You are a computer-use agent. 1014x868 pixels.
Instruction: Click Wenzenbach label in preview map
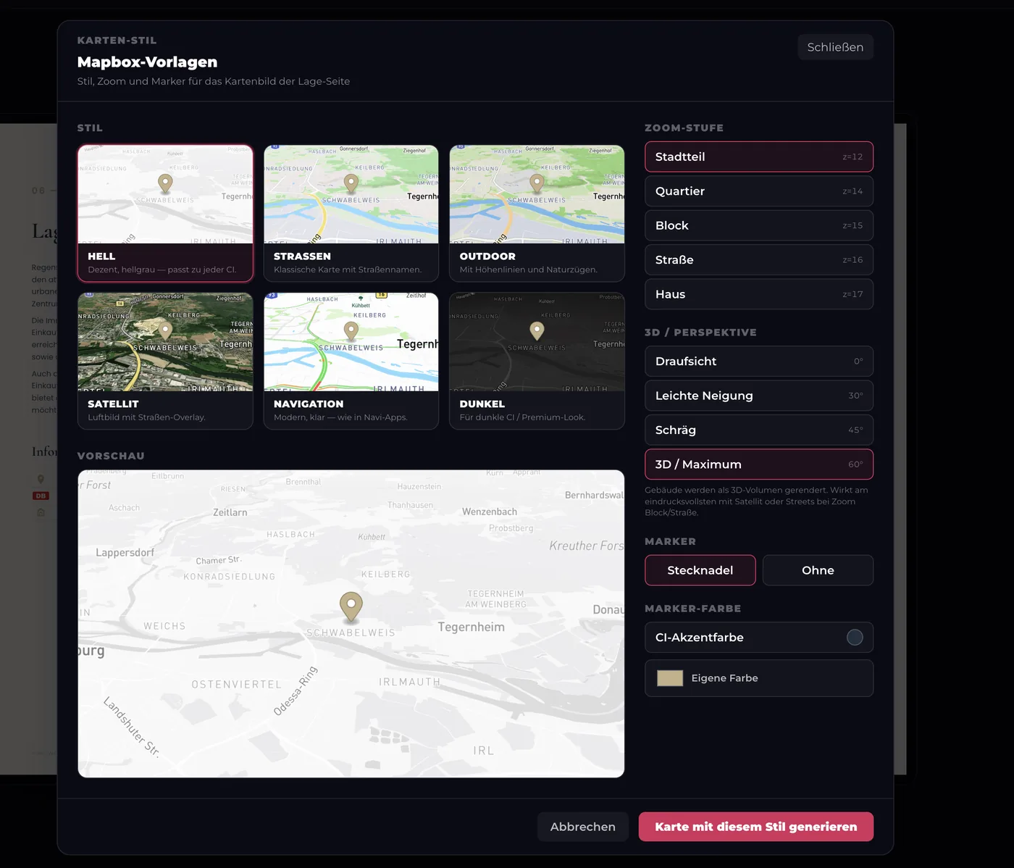(490, 512)
